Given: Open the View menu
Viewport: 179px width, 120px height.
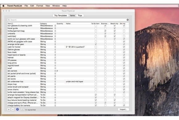Looking at the screenshot, I should point(48,6).
